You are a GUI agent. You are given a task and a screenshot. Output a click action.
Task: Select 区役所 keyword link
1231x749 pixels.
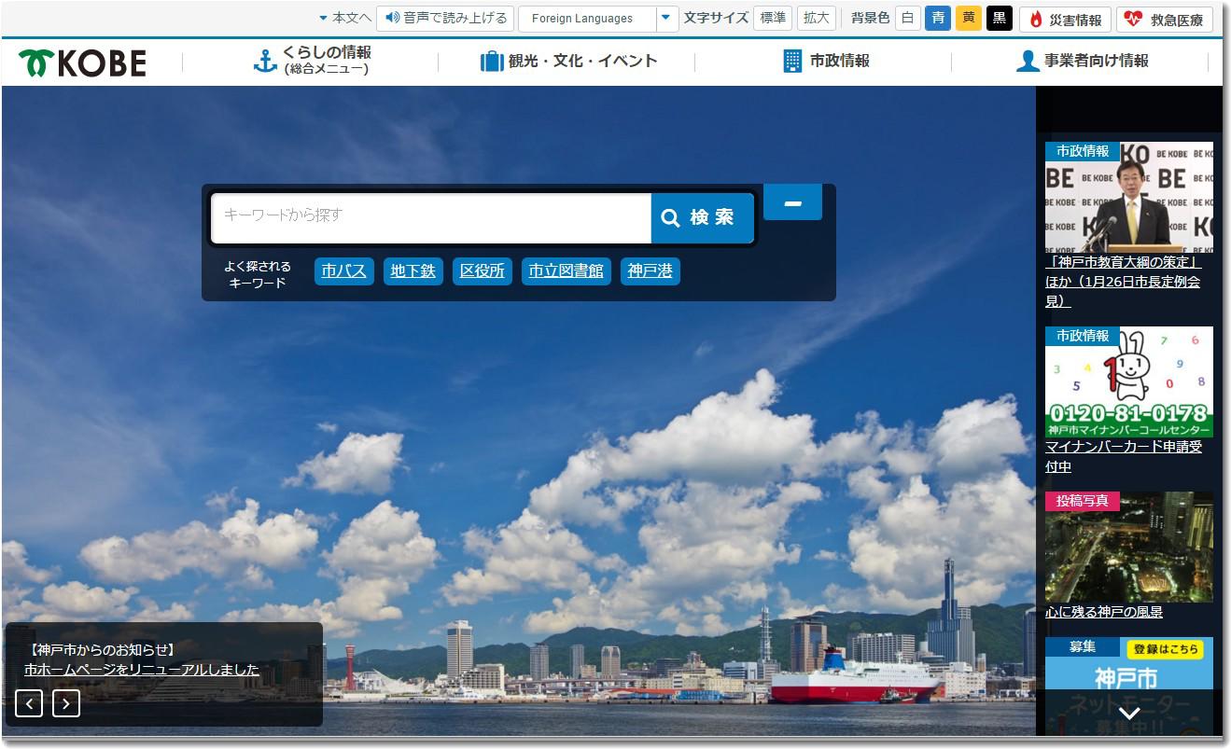483,271
